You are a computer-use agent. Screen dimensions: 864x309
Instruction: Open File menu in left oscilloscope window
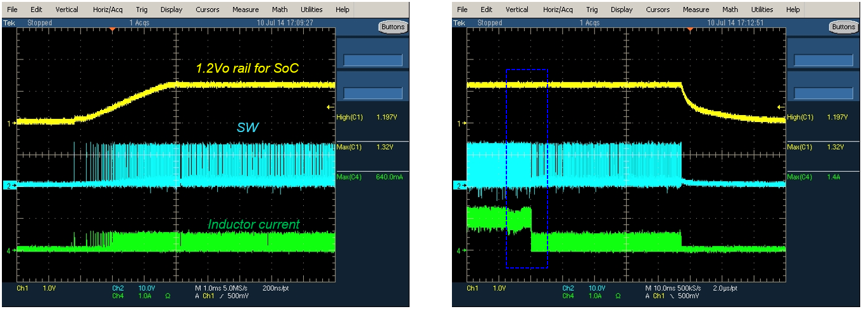point(12,9)
